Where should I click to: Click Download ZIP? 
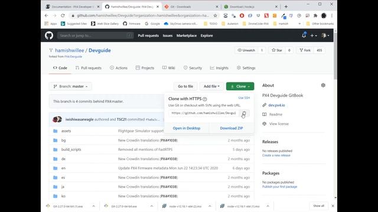[232, 128]
